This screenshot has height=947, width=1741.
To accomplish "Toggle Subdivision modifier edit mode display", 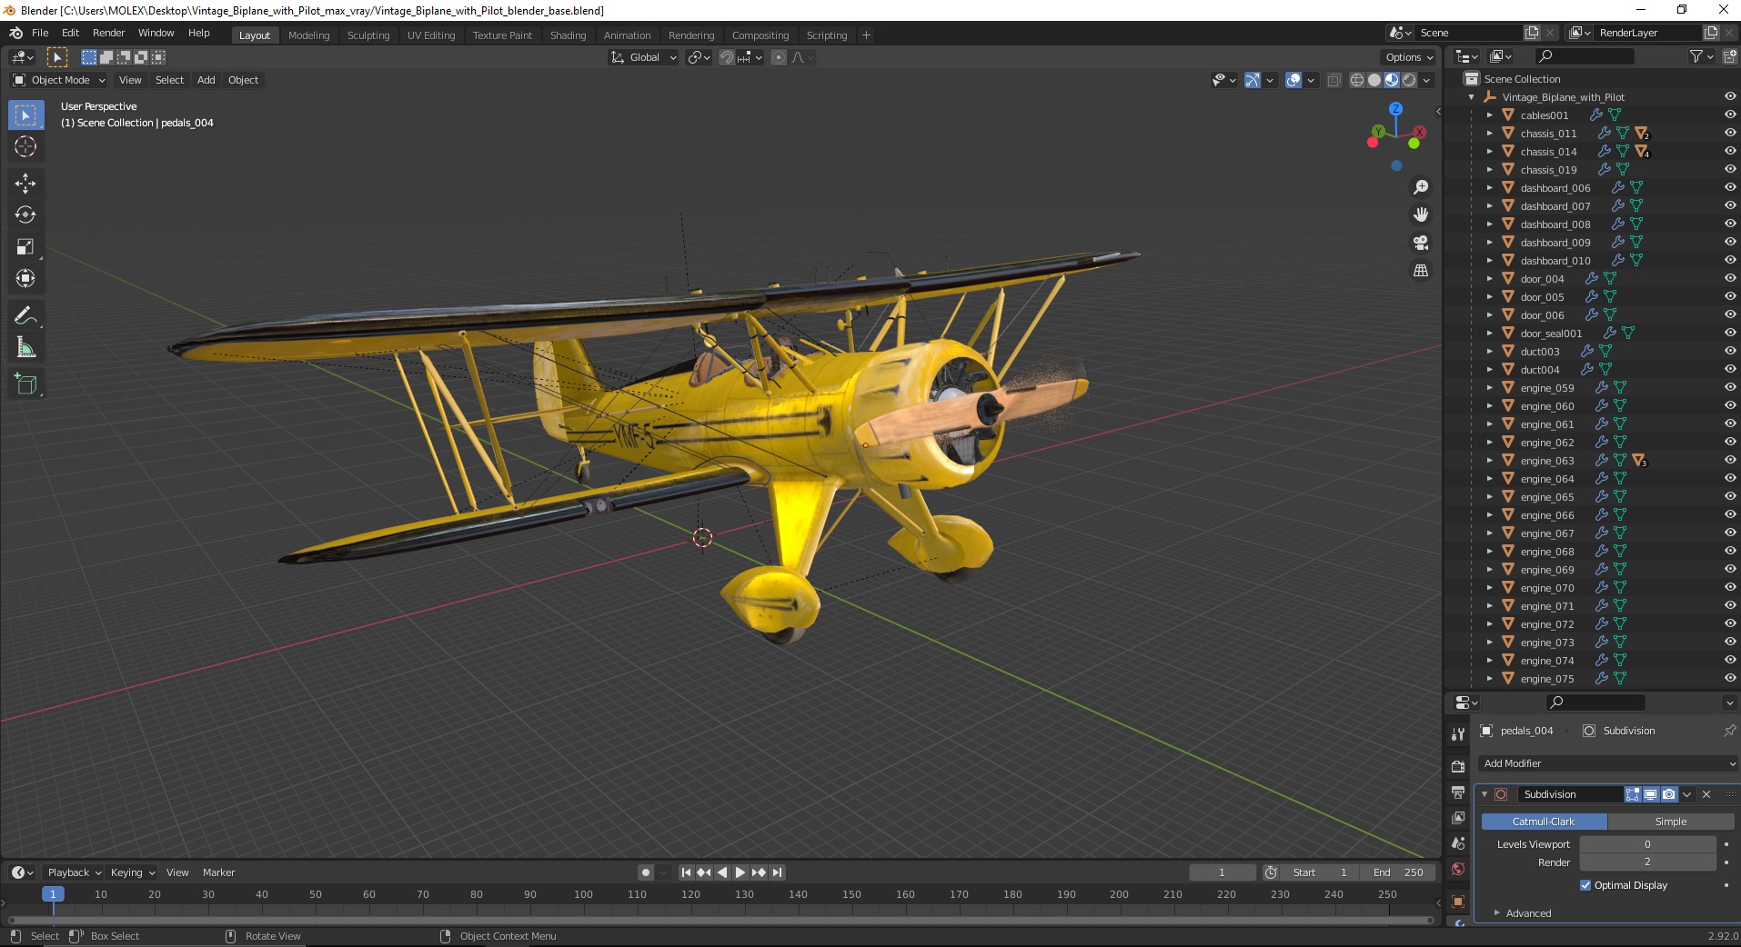I will point(1633,794).
